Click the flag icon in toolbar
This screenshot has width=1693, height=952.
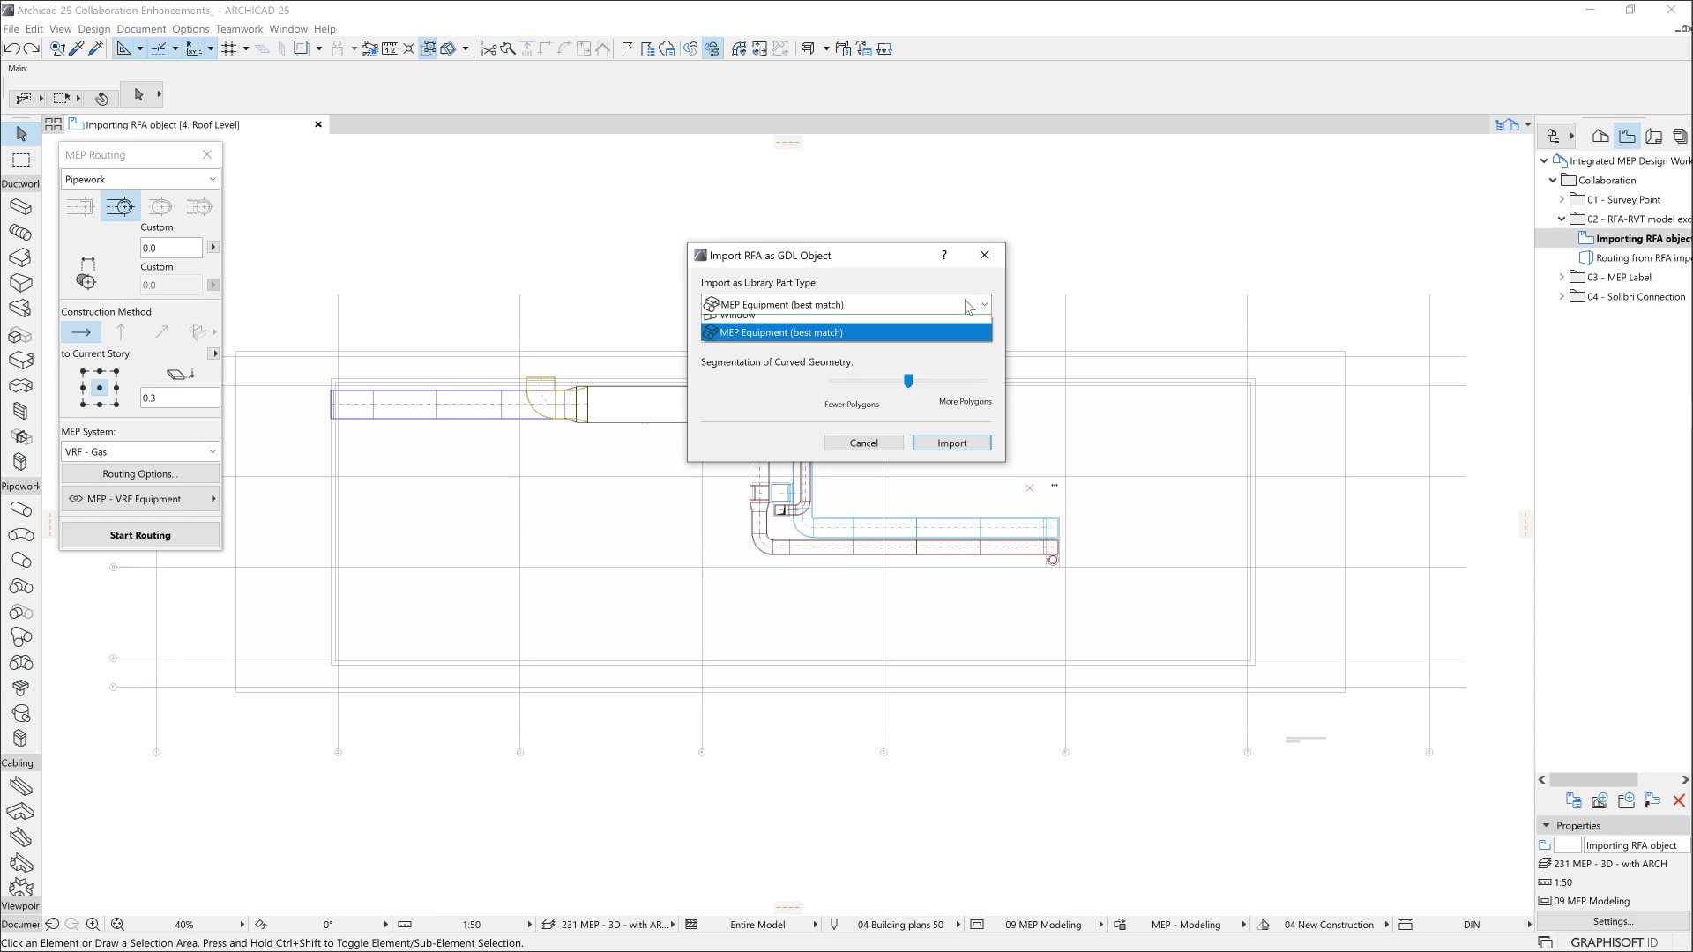627,48
